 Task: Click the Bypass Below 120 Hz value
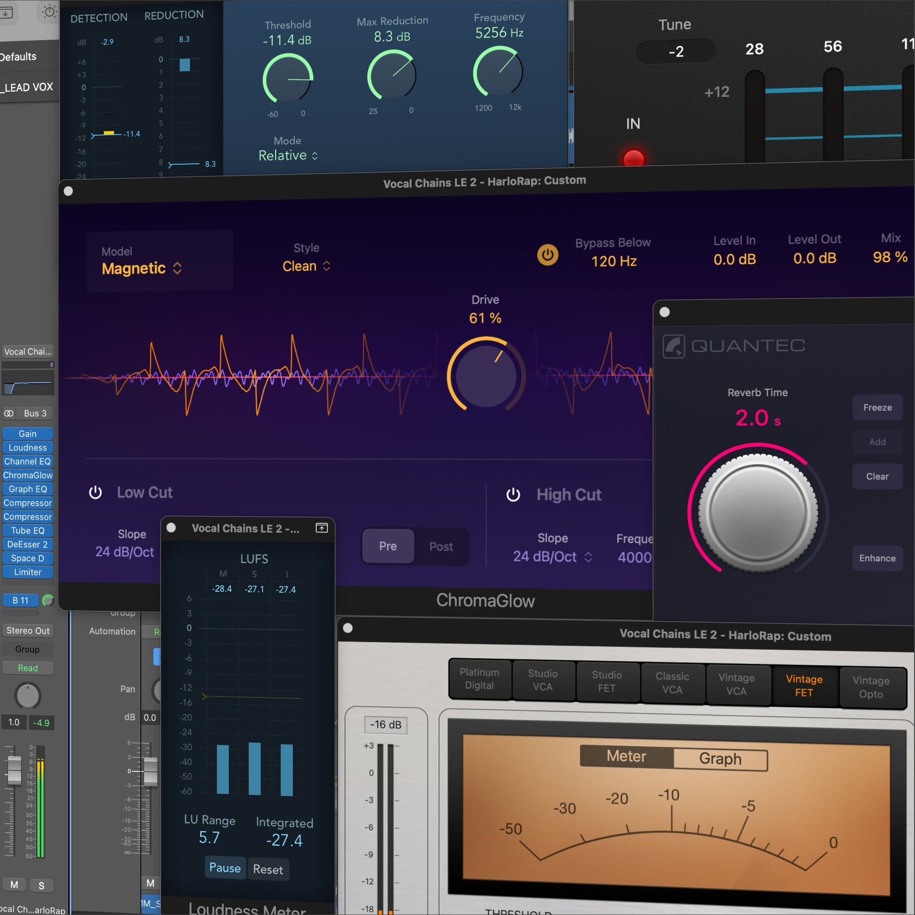click(614, 261)
